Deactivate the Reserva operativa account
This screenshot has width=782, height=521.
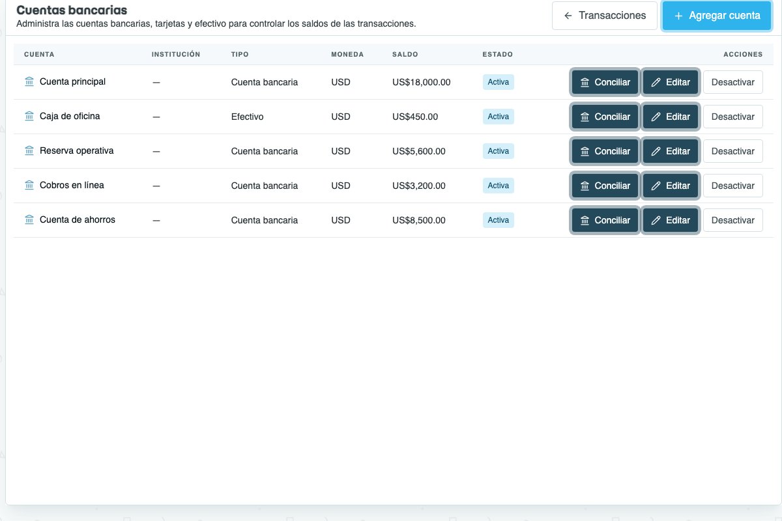(733, 151)
